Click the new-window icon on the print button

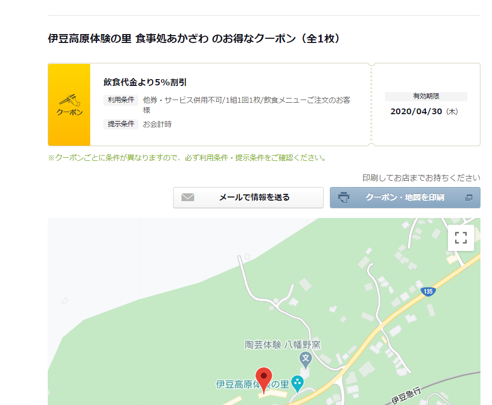(x=469, y=198)
